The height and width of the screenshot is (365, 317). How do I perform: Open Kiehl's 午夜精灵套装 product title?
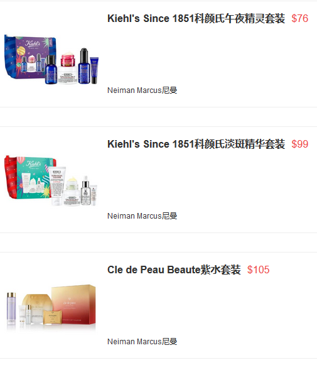(196, 18)
